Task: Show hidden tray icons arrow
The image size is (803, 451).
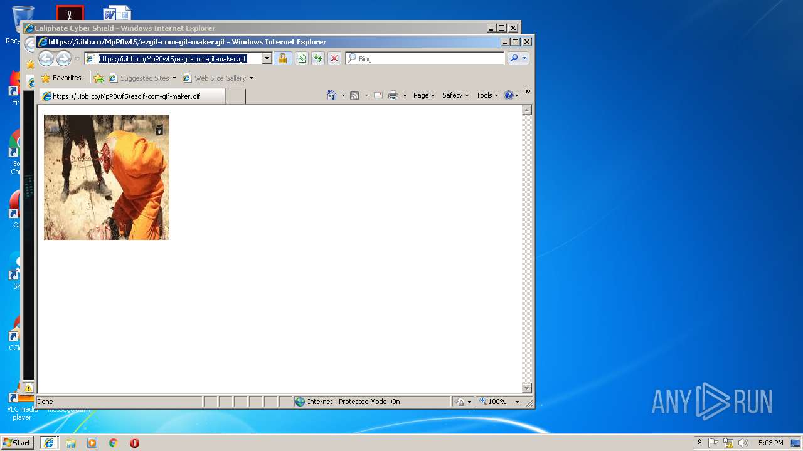Action: [699, 443]
